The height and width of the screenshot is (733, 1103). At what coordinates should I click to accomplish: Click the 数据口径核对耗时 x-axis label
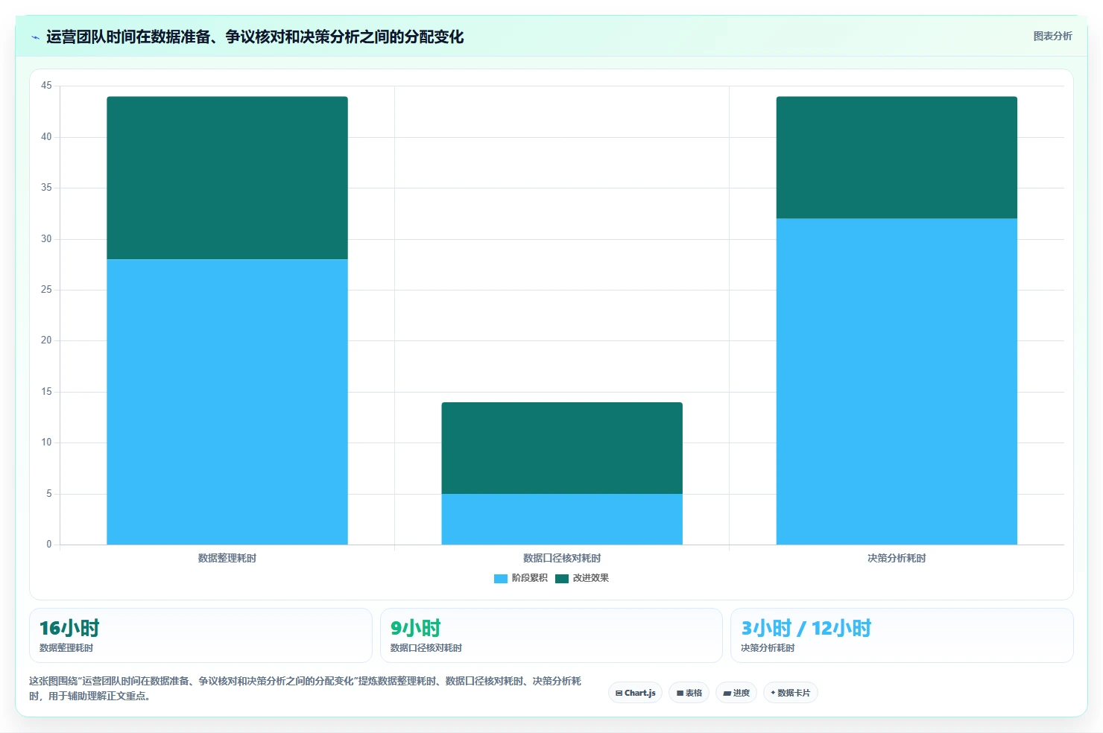point(562,558)
